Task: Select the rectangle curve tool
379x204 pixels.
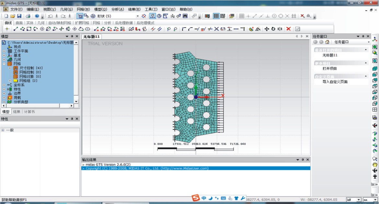Action: 29,29
